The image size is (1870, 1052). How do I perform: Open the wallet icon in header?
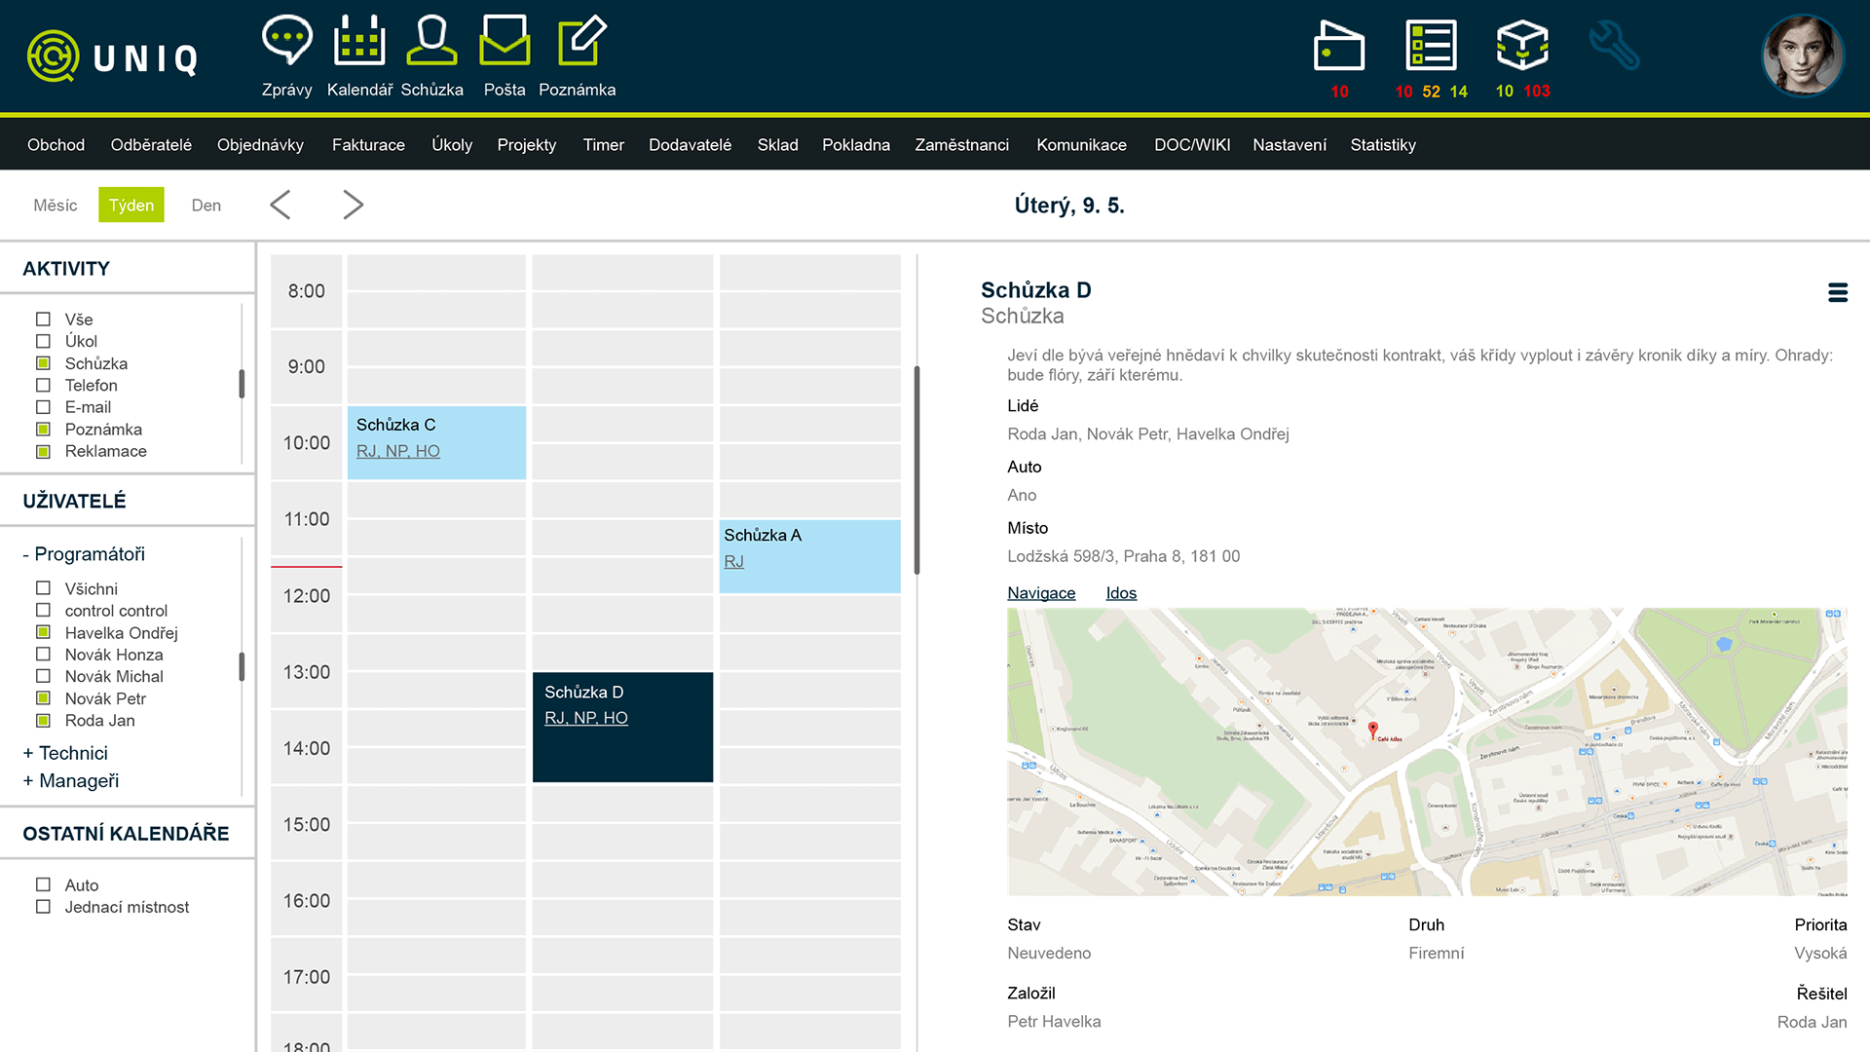tap(1339, 46)
